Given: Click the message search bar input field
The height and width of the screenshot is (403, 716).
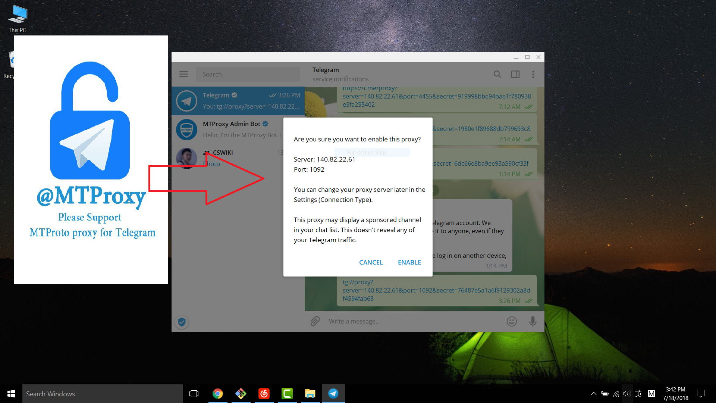Looking at the screenshot, I should 247,74.
